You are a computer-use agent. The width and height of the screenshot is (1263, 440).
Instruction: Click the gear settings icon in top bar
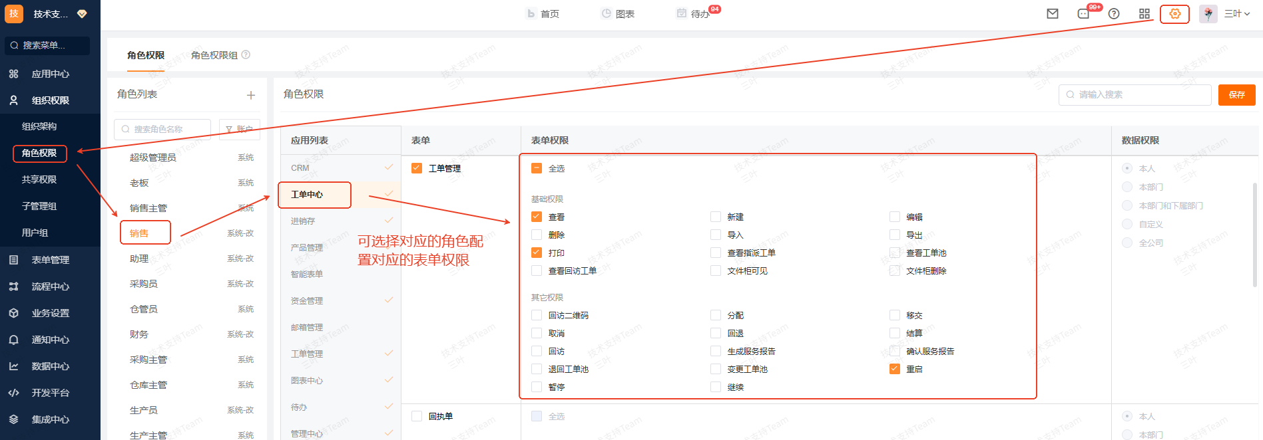click(x=1174, y=14)
